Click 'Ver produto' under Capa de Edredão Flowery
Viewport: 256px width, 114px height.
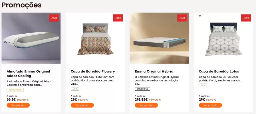point(82,105)
